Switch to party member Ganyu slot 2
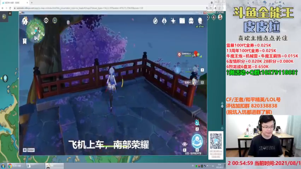The image size is (301, 169). pos(194,82)
